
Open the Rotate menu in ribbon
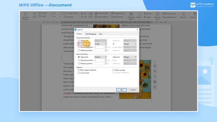[139, 15]
